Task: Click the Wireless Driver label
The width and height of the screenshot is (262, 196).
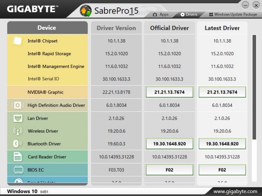Action: coord(43,131)
